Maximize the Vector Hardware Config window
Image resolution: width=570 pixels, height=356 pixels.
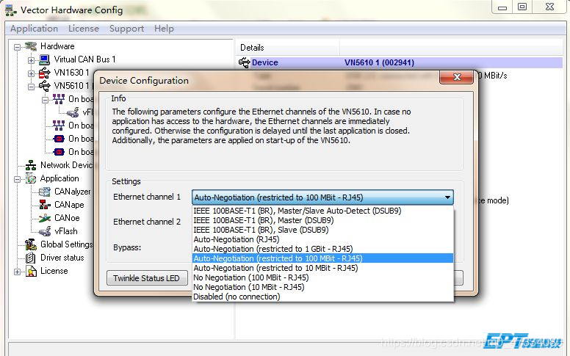coord(522,7)
